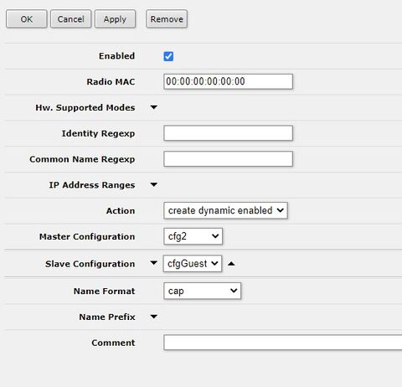Open the Action dropdown
402x387 pixels.
click(225, 210)
